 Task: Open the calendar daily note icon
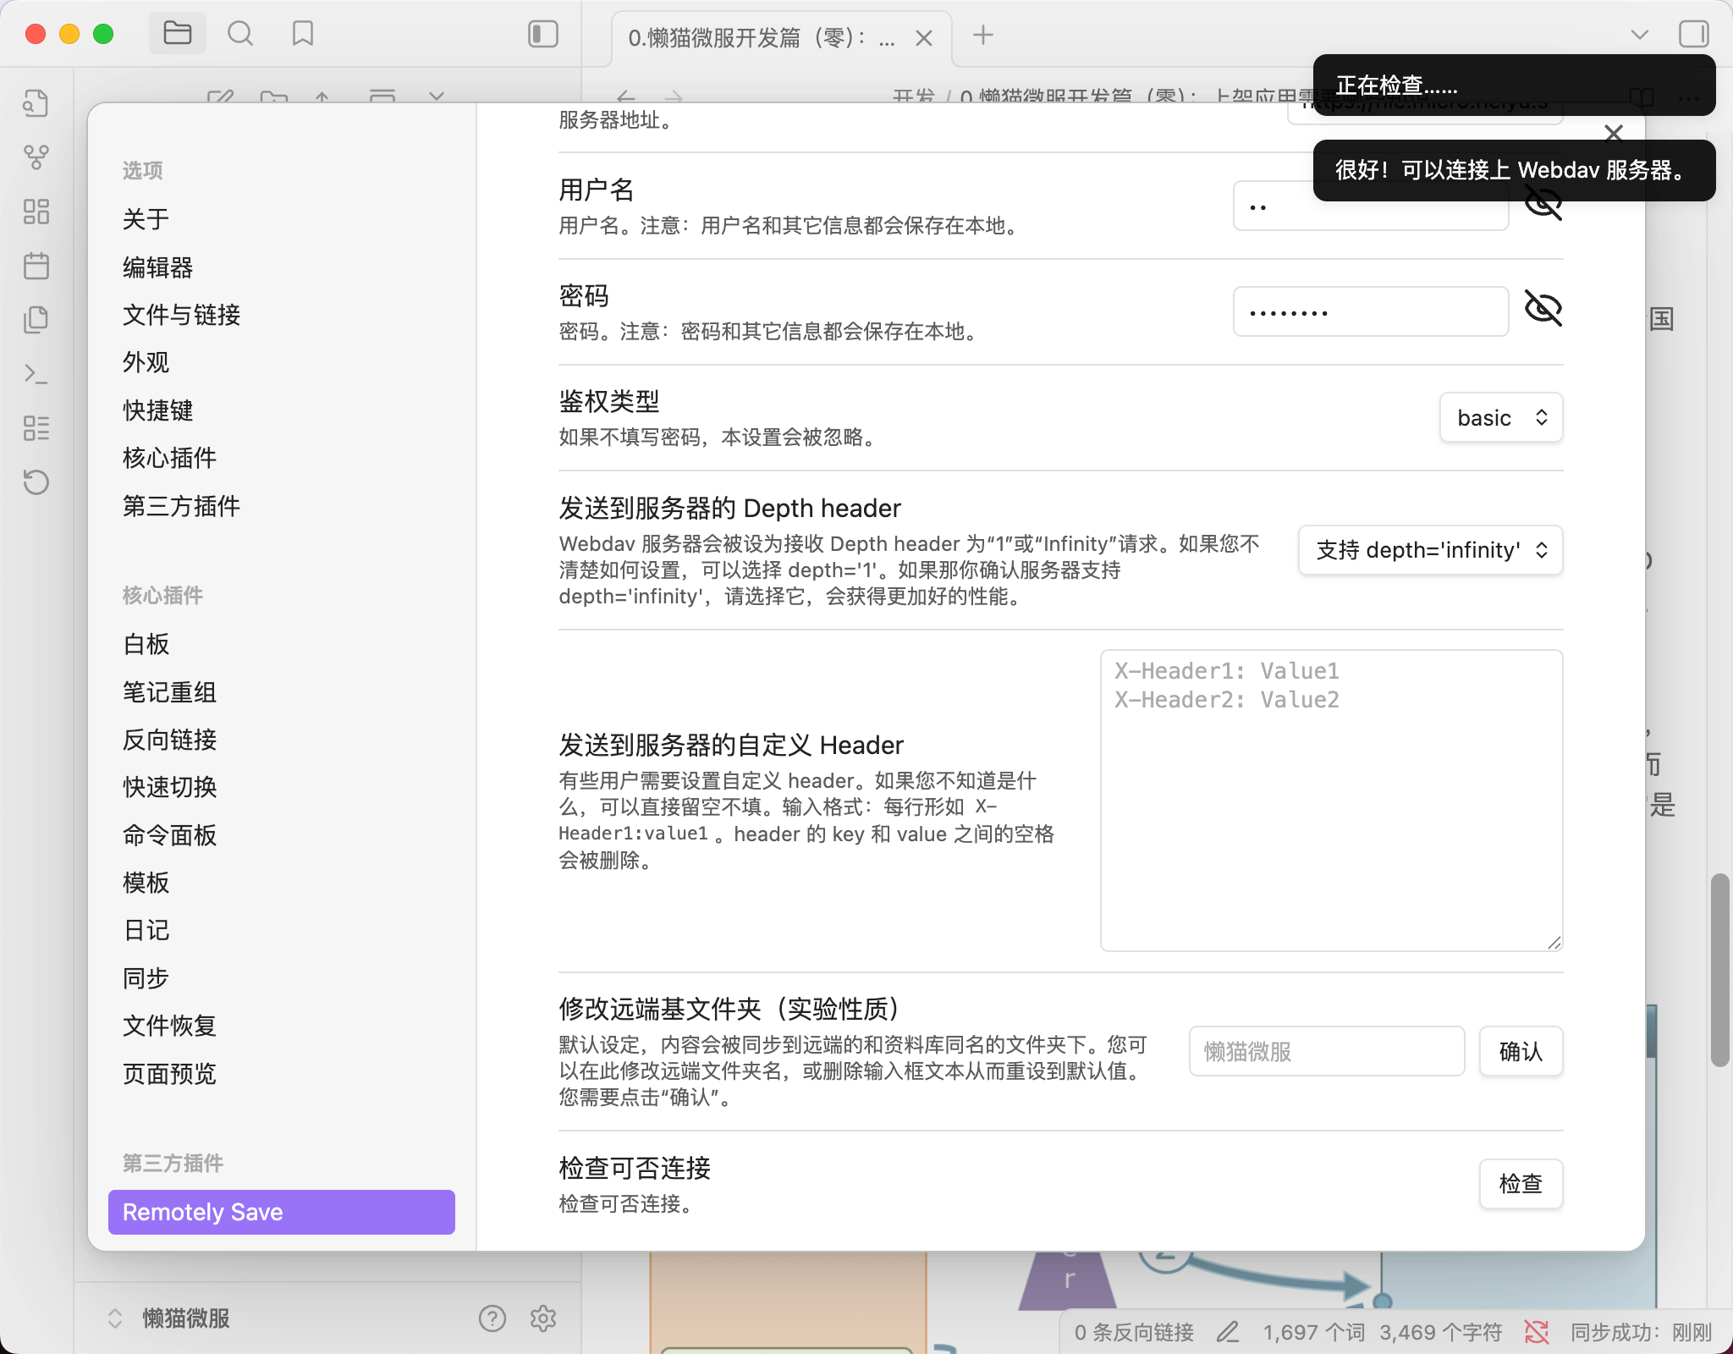(36, 266)
